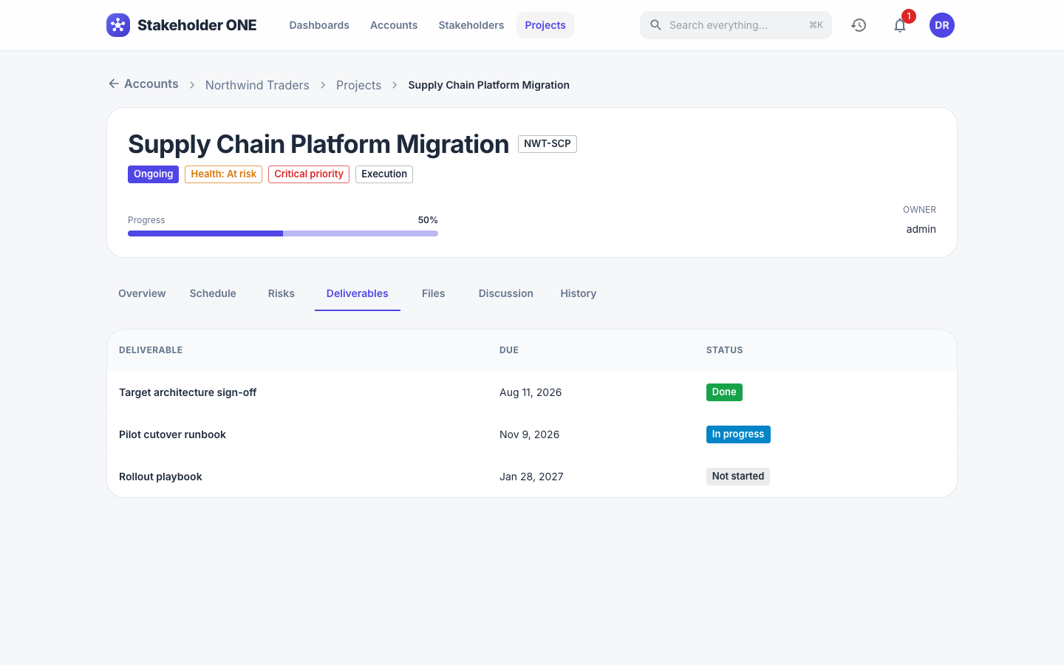Click the DELIVERABLE column header
The image size is (1064, 665).
[x=151, y=350]
